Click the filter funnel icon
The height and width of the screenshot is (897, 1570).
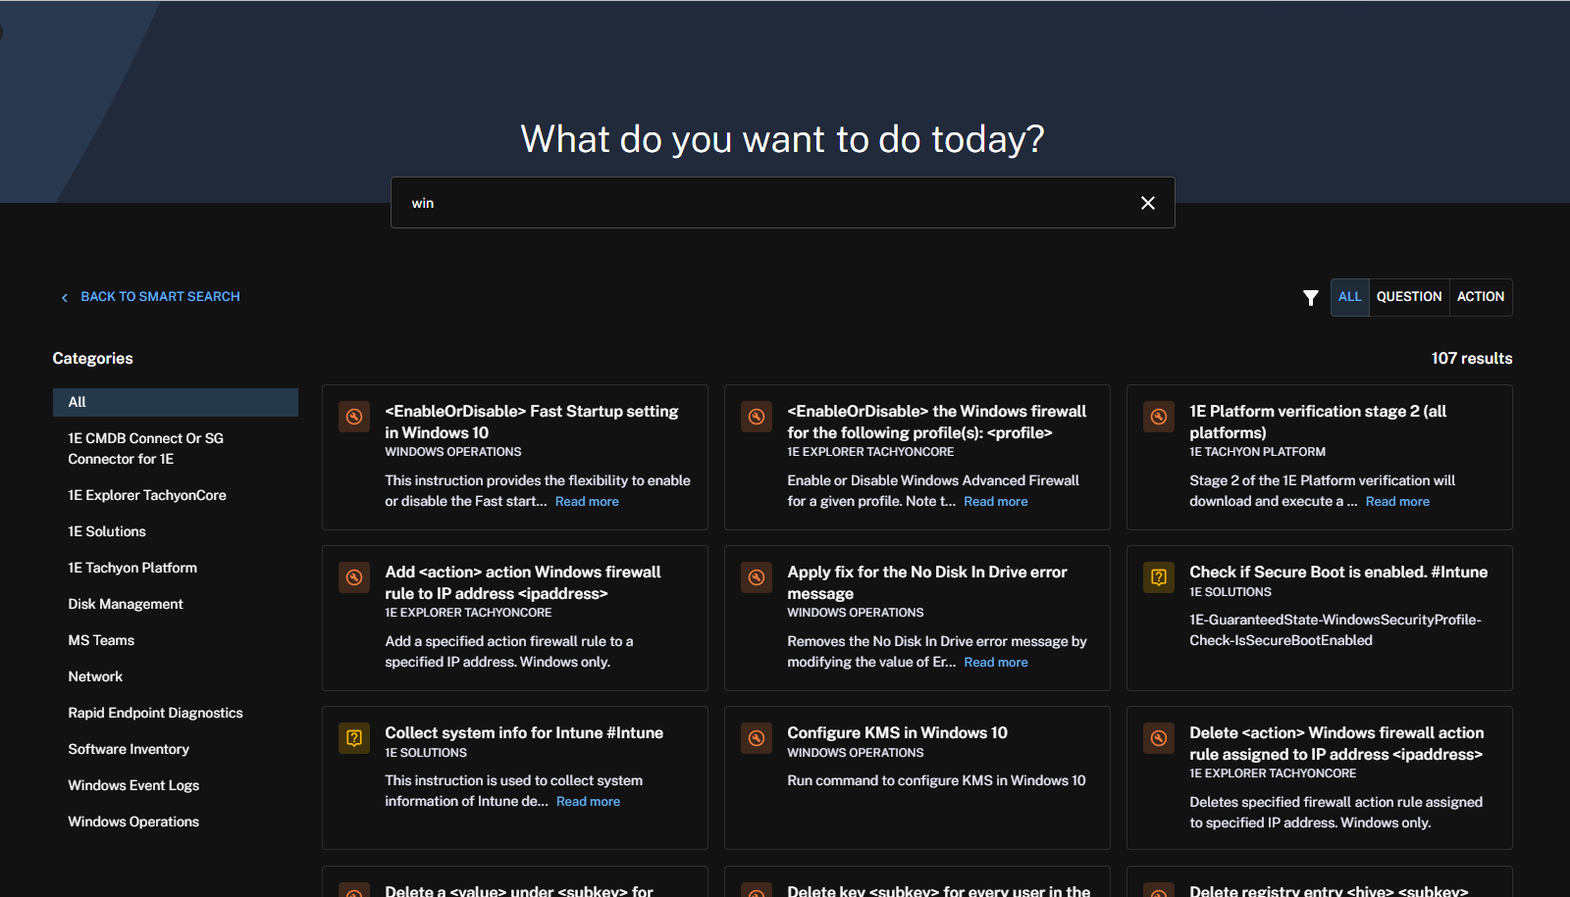pyautogui.click(x=1310, y=298)
